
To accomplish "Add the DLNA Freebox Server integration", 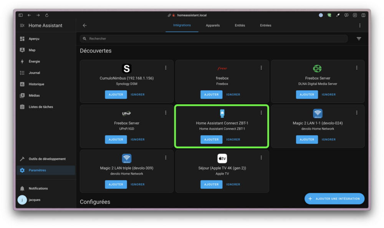I will click(307, 94).
